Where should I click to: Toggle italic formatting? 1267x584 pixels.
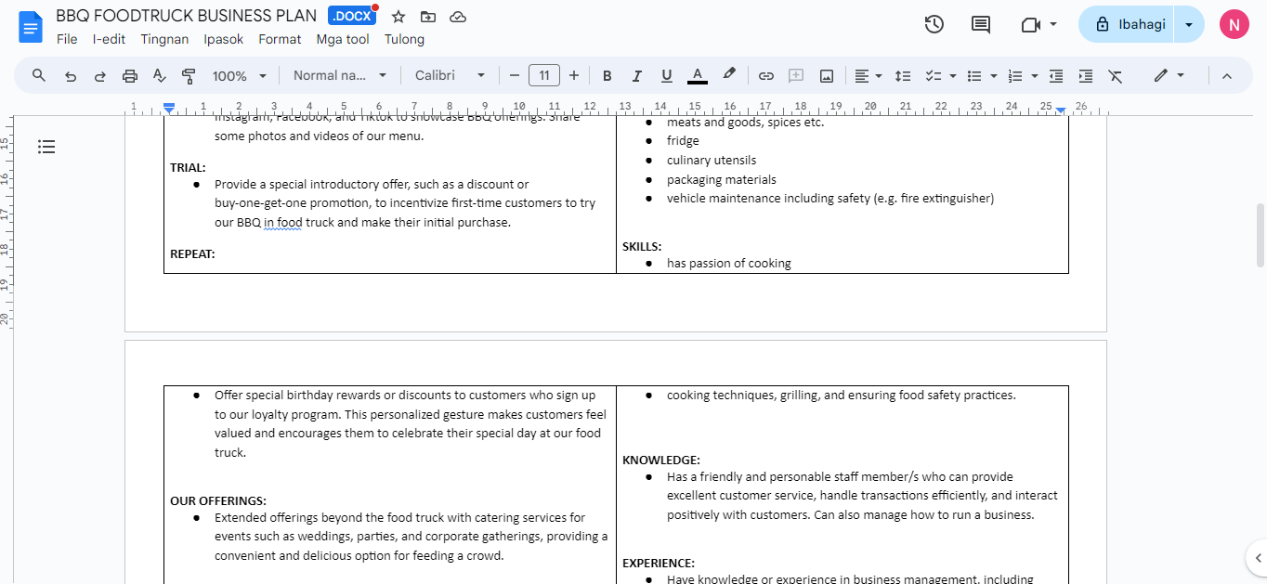637,76
